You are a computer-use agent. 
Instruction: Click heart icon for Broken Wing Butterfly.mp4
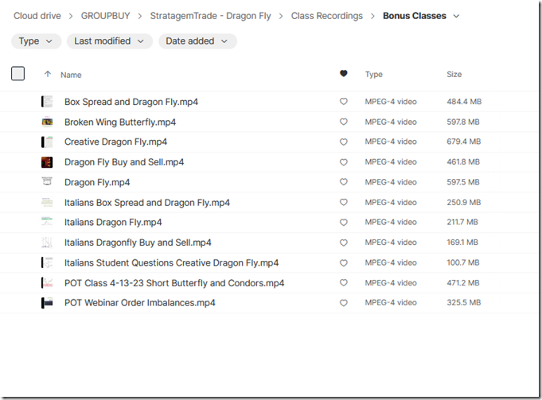(x=343, y=122)
